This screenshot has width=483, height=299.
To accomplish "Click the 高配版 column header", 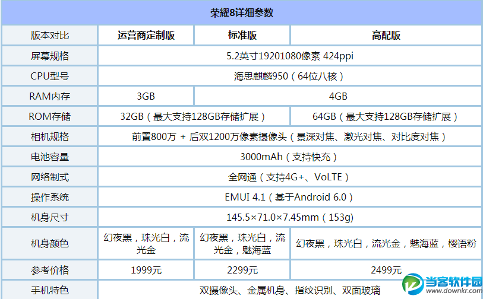I will point(386,36).
